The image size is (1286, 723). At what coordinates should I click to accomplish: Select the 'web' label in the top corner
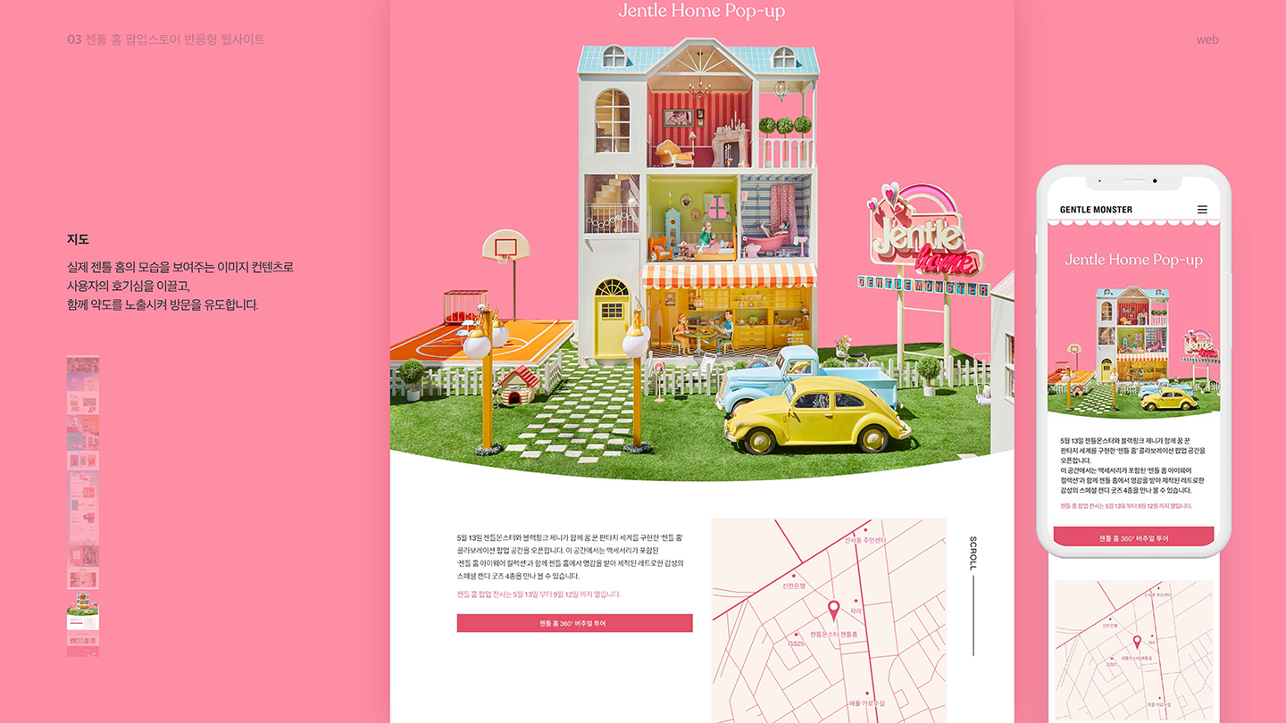[1207, 40]
